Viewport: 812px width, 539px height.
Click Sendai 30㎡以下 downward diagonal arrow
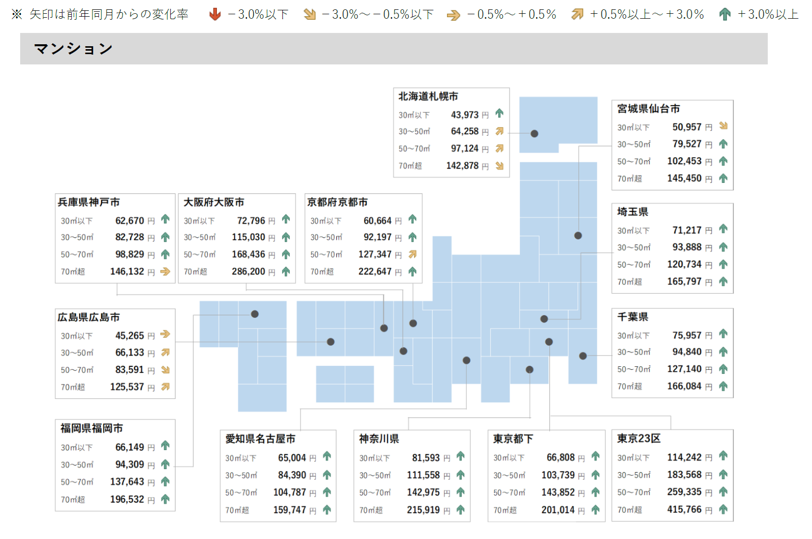pos(723,126)
